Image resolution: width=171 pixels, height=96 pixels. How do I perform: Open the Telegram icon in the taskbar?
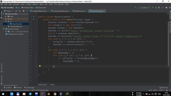tap(30, 94)
